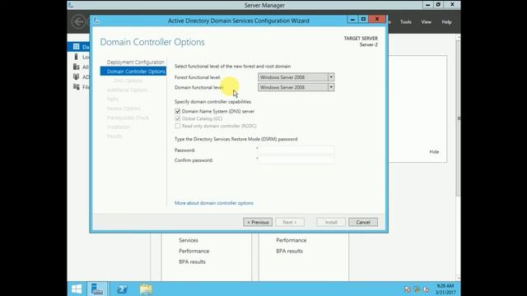Open the Windows Start button
Viewport: 527px width, 296px height.
tap(77, 289)
